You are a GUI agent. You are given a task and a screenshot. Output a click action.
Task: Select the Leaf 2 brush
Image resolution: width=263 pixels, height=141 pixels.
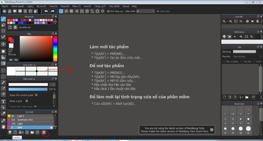[x=30, y=116]
